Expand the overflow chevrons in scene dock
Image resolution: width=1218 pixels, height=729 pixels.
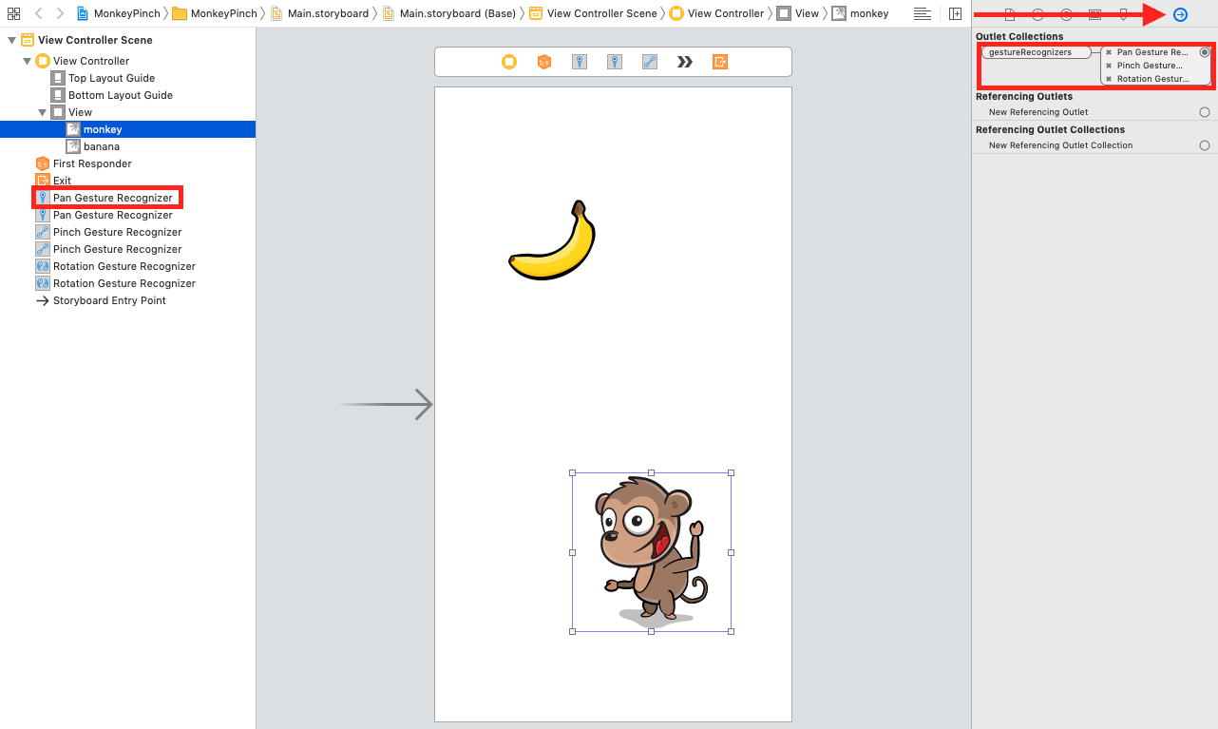pyautogui.click(x=683, y=61)
